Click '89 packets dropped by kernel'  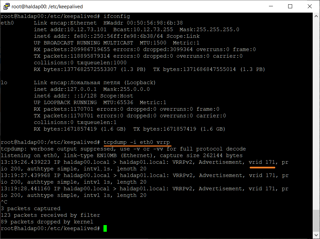[47, 222]
